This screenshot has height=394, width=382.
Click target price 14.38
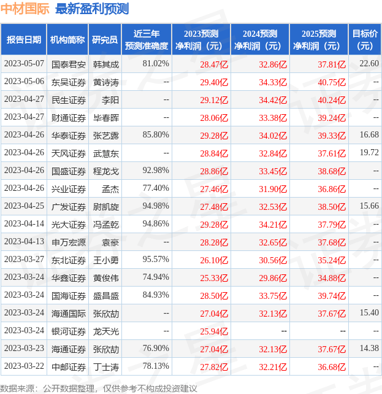pos(369,348)
